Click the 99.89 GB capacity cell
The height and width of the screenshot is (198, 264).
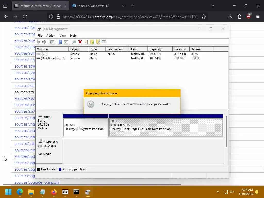tap(155, 54)
